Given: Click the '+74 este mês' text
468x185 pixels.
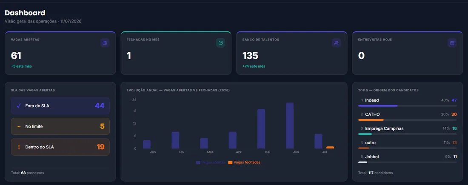Looking at the screenshot, I should pyautogui.click(x=254, y=66).
